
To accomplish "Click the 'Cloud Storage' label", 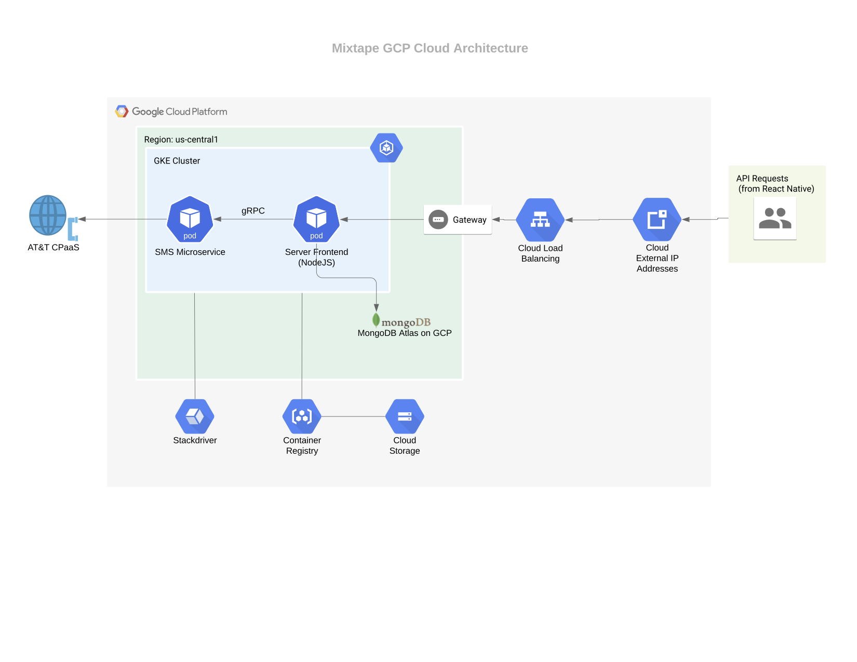I will click(x=405, y=445).
